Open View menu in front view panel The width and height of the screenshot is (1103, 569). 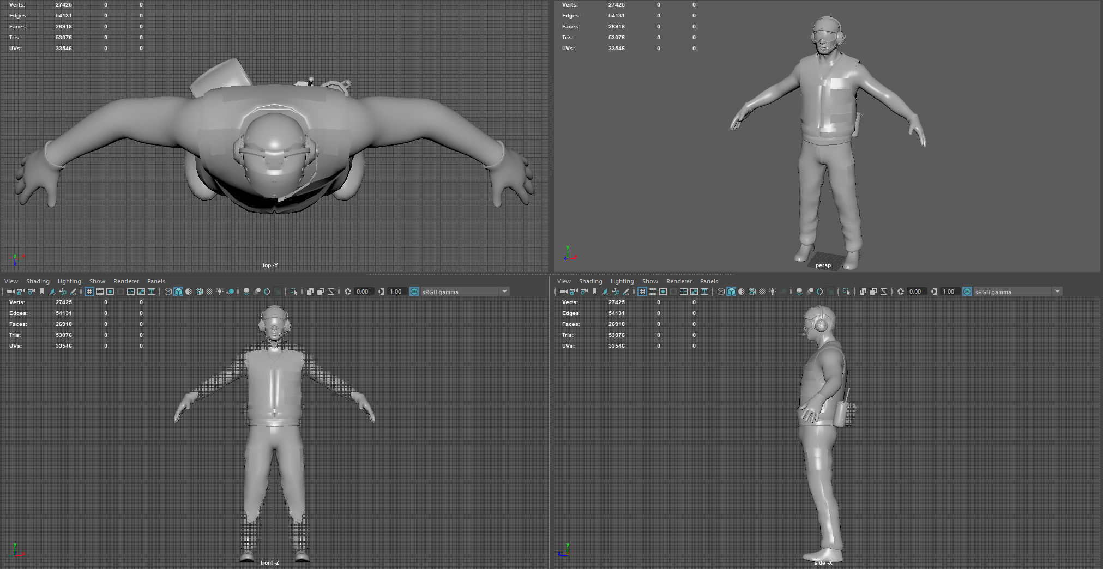tap(11, 281)
